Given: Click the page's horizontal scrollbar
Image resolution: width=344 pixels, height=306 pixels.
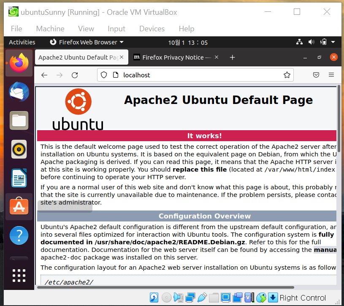Looking at the screenshot, I should [x=165, y=287].
